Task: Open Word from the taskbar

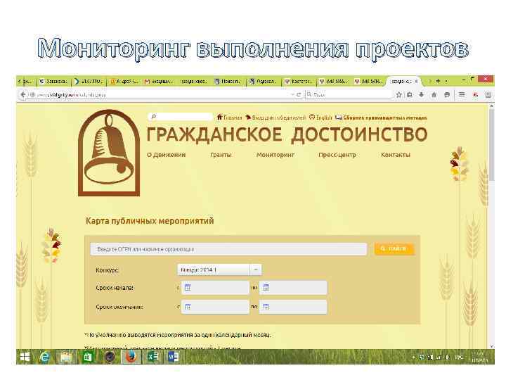Action: (x=174, y=357)
